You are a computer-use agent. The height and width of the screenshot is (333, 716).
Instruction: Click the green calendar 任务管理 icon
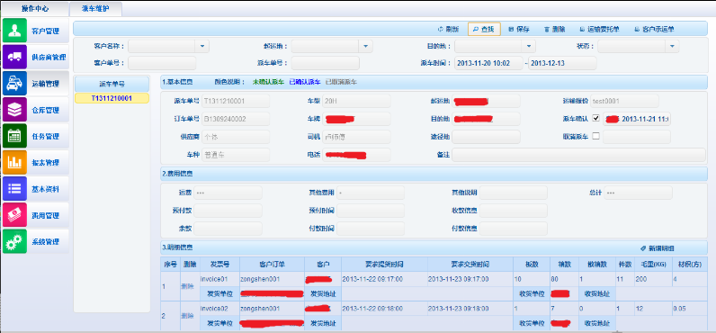point(14,136)
